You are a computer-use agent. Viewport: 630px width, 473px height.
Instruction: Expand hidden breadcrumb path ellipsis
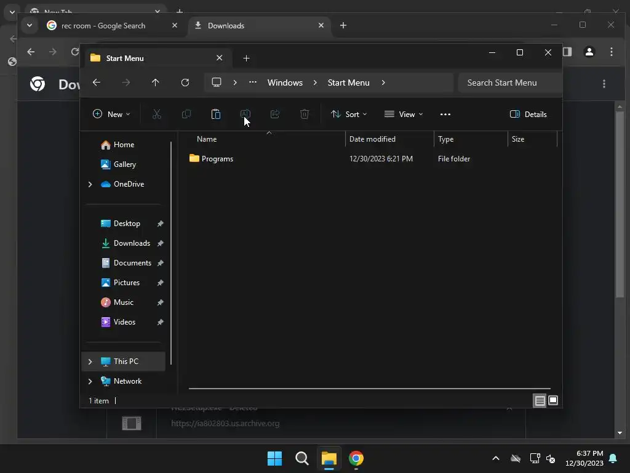253,83
